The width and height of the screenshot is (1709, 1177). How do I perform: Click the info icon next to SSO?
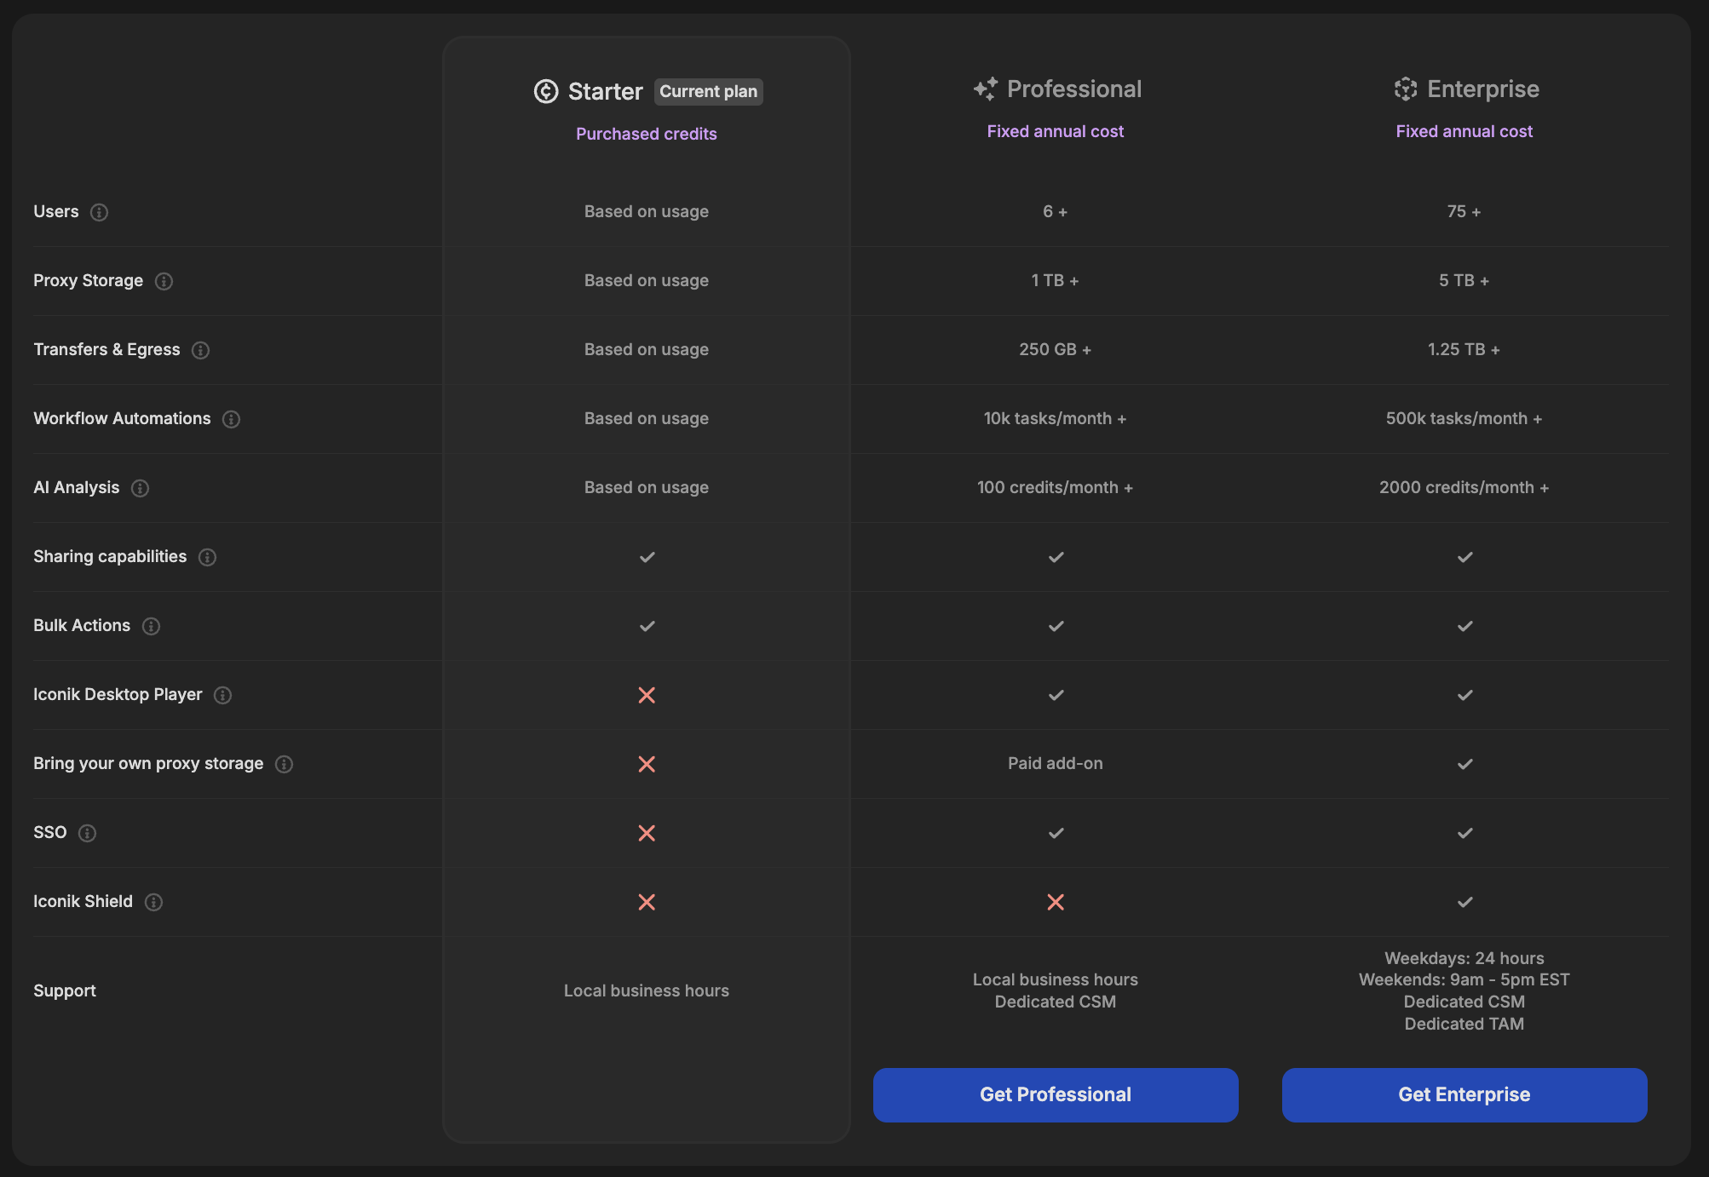click(87, 833)
